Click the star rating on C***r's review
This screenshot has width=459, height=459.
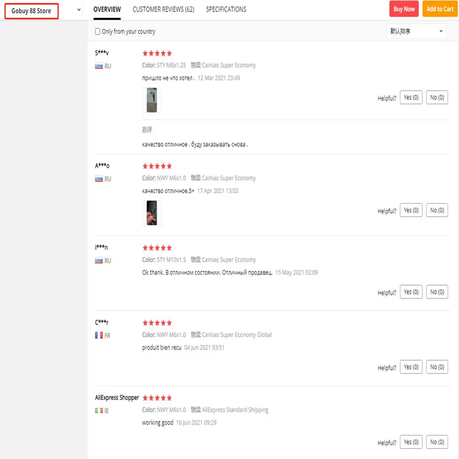[157, 323]
